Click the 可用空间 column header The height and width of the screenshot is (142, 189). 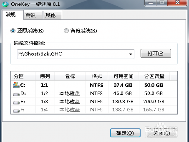[123, 76]
